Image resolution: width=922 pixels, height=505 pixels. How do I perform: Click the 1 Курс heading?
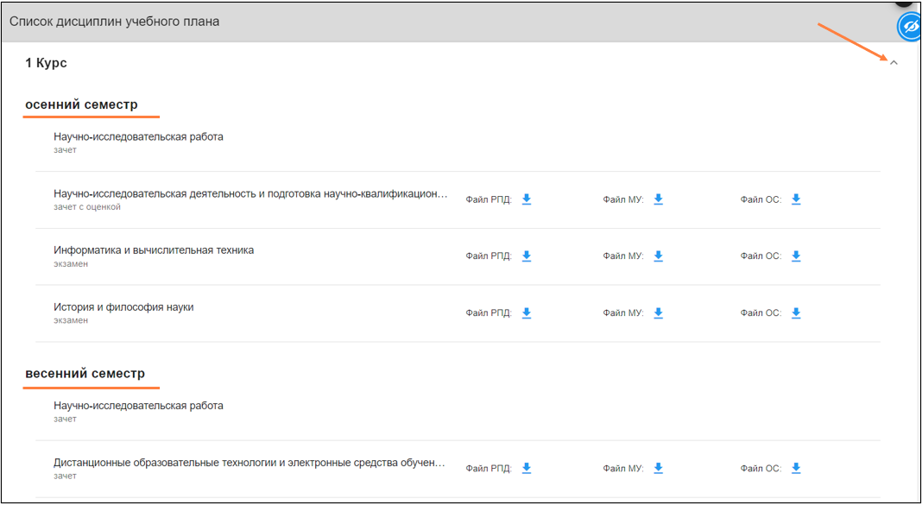click(46, 63)
